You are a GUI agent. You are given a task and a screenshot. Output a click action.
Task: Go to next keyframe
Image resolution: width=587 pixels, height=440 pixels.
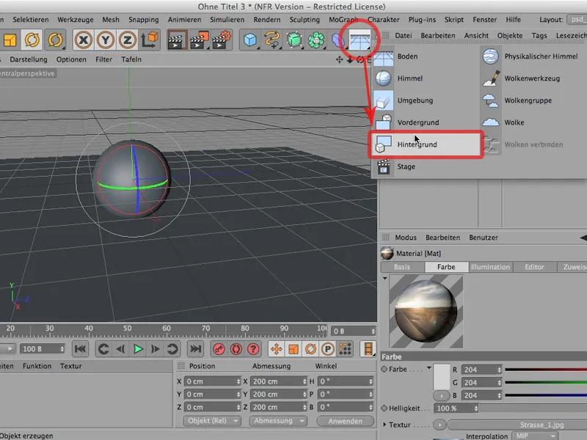172,349
